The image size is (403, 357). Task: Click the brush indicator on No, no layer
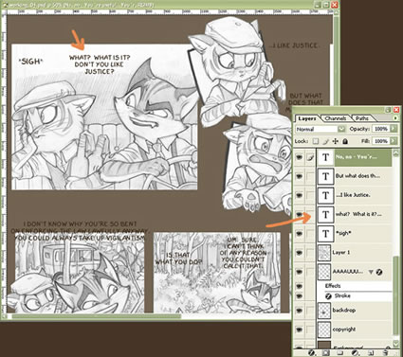pos(310,157)
